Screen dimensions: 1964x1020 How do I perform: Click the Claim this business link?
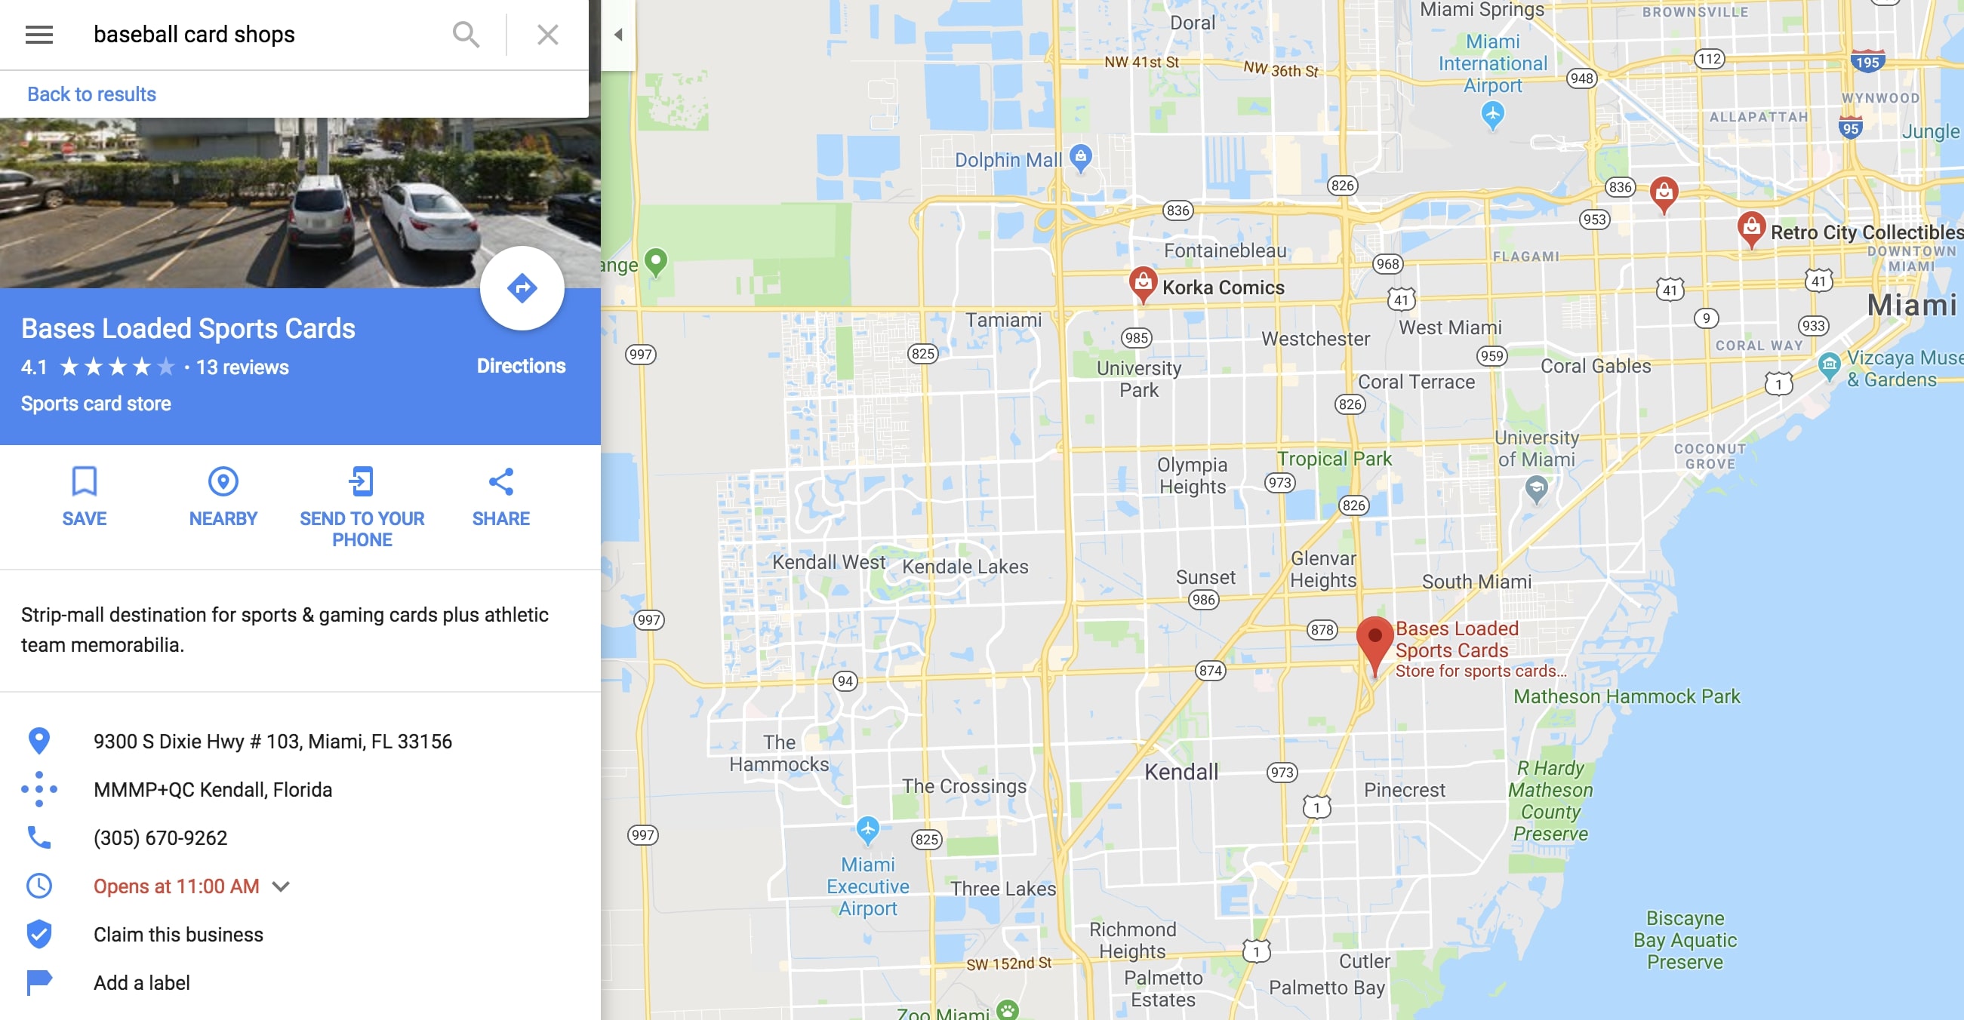click(x=178, y=933)
